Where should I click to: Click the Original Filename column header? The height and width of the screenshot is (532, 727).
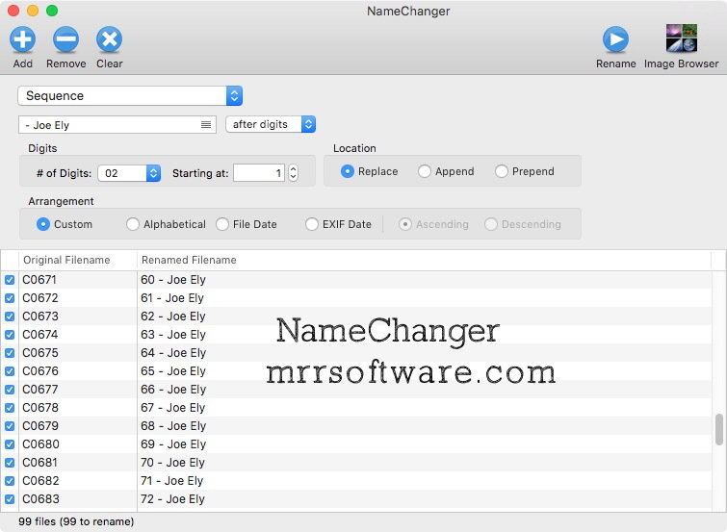coord(66,260)
